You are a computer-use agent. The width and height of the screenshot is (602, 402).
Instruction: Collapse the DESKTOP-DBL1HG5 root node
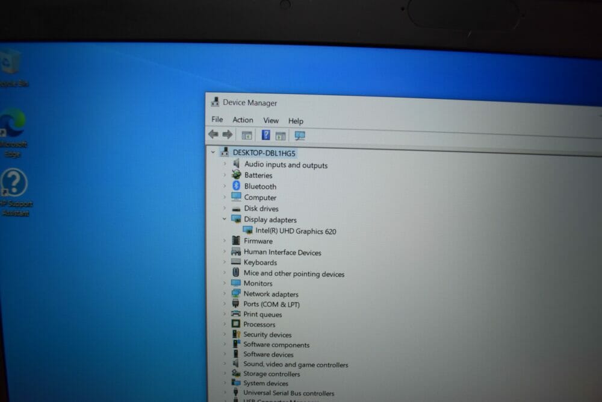[x=213, y=152]
